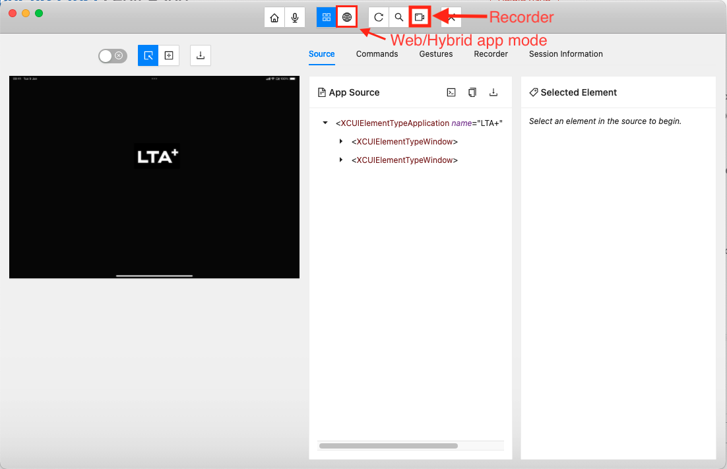Expand the first XCUIElementTypeWindow node
The height and width of the screenshot is (469, 727).
click(341, 142)
